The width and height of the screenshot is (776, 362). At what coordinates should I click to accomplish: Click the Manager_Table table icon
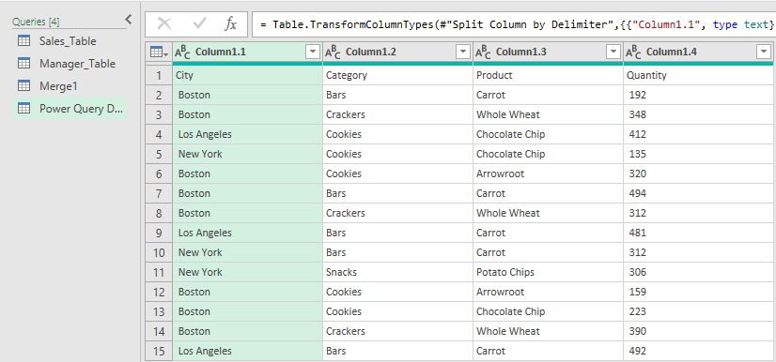[23, 64]
